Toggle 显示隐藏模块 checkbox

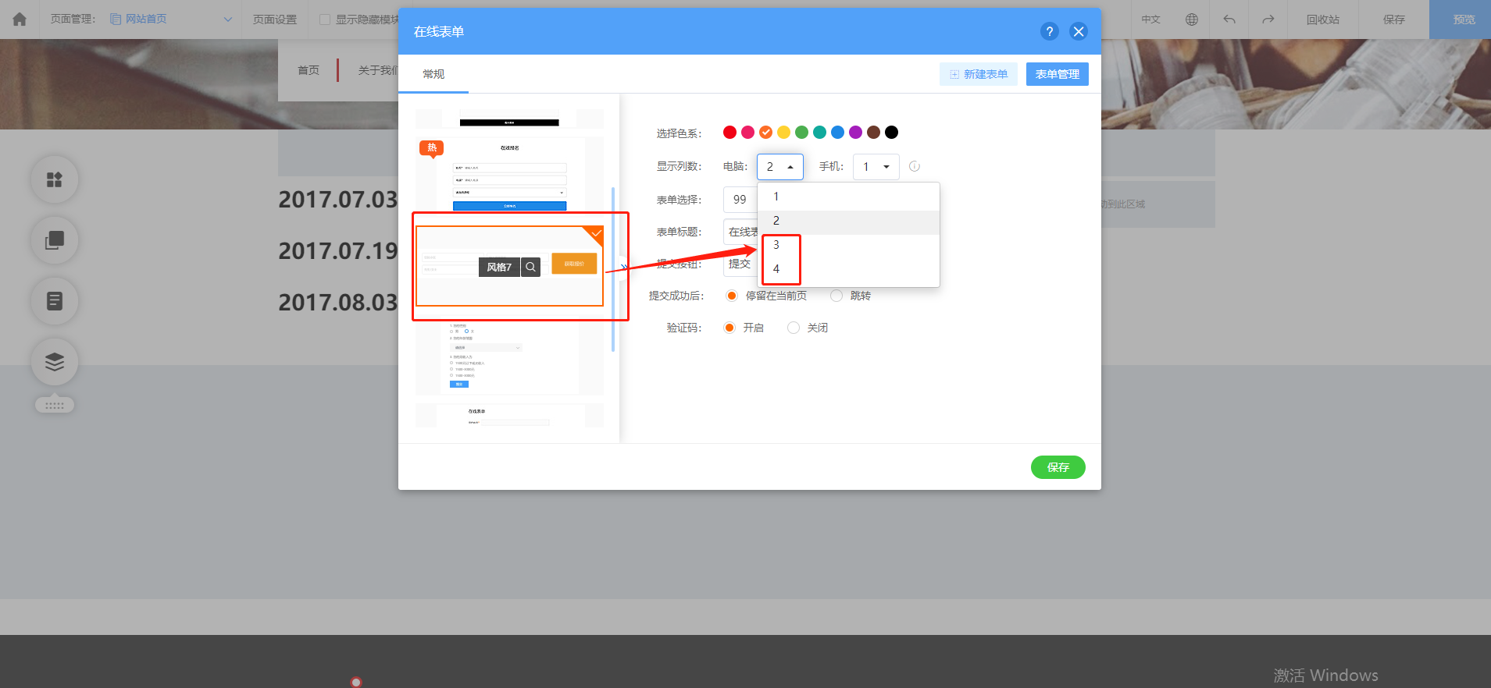325,20
